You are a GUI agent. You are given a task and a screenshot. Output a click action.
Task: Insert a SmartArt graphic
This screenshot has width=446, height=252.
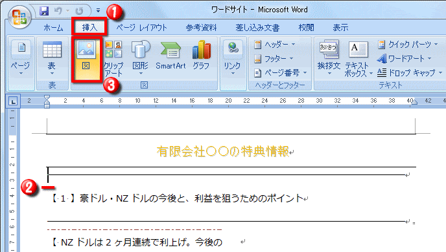pos(170,56)
